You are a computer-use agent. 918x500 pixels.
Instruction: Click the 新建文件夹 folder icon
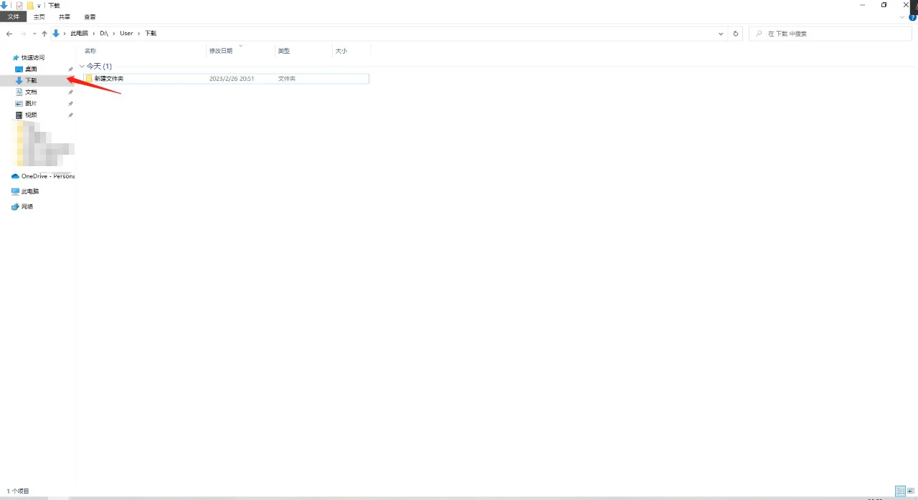tap(89, 78)
